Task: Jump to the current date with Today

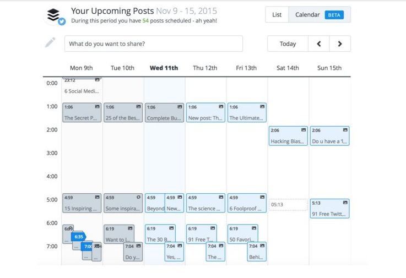Action: point(288,43)
